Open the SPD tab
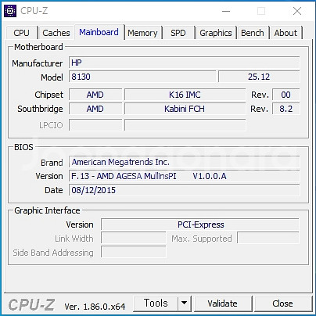 click(x=178, y=33)
